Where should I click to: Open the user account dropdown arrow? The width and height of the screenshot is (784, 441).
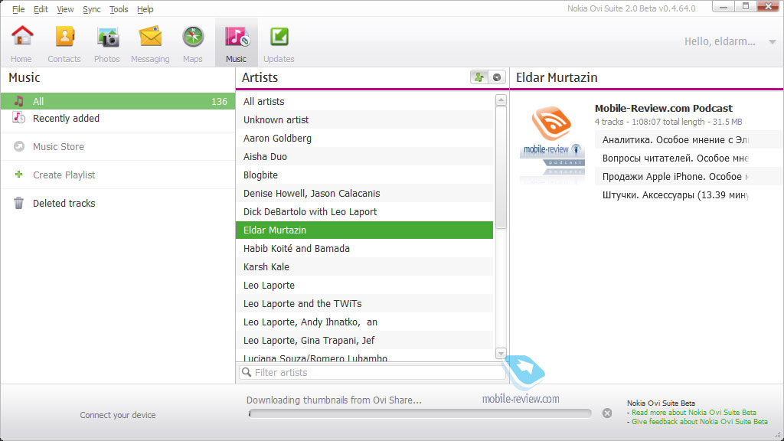(x=772, y=42)
